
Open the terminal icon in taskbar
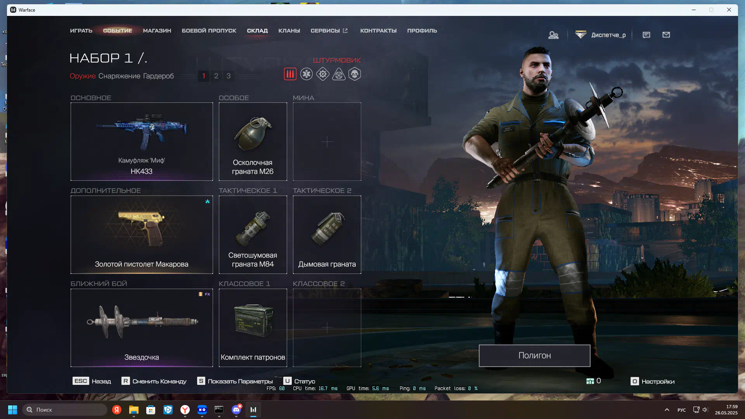point(219,410)
